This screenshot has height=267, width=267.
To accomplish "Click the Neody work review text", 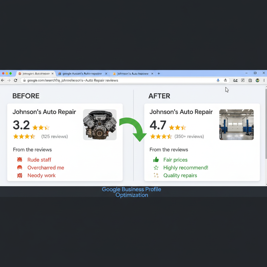I will 41,175.
